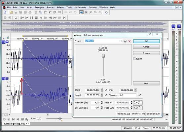Save the preset with the disk icon
184x132 pixels.
tap(125, 41)
